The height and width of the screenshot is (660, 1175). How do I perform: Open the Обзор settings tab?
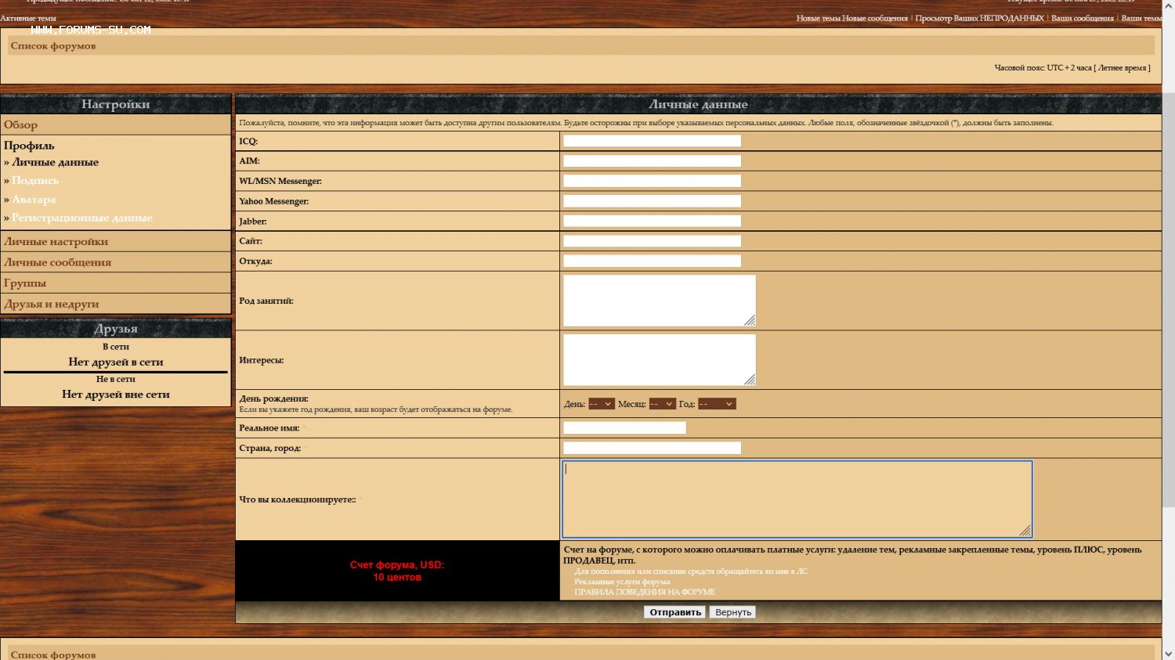21,125
